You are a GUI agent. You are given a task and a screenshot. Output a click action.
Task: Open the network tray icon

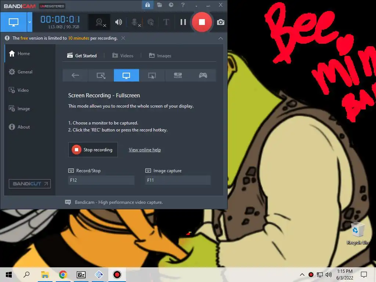320,275
